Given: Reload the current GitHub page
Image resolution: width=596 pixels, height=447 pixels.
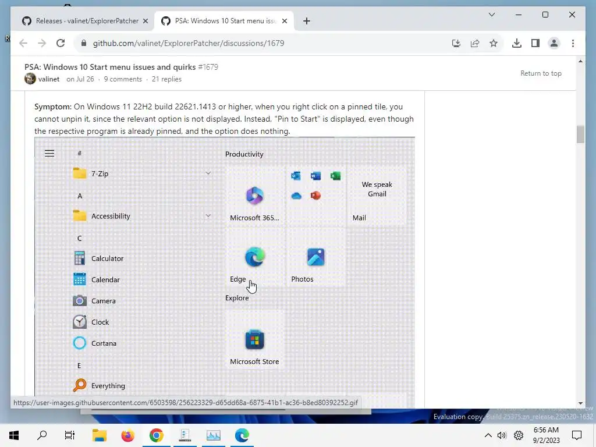Looking at the screenshot, I should (x=61, y=43).
